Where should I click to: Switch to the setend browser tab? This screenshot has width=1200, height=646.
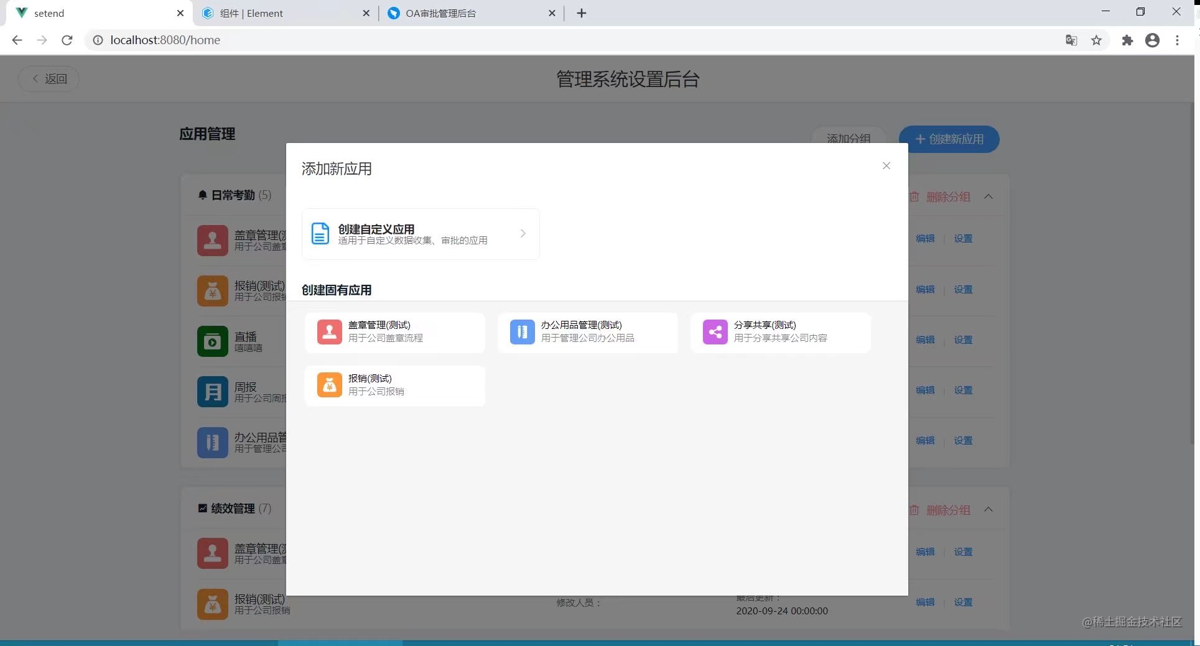(100, 13)
